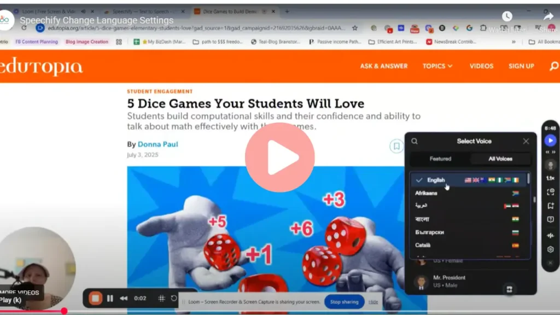
Task: Open Speechify settings gear icon
Action: [x=550, y=249]
